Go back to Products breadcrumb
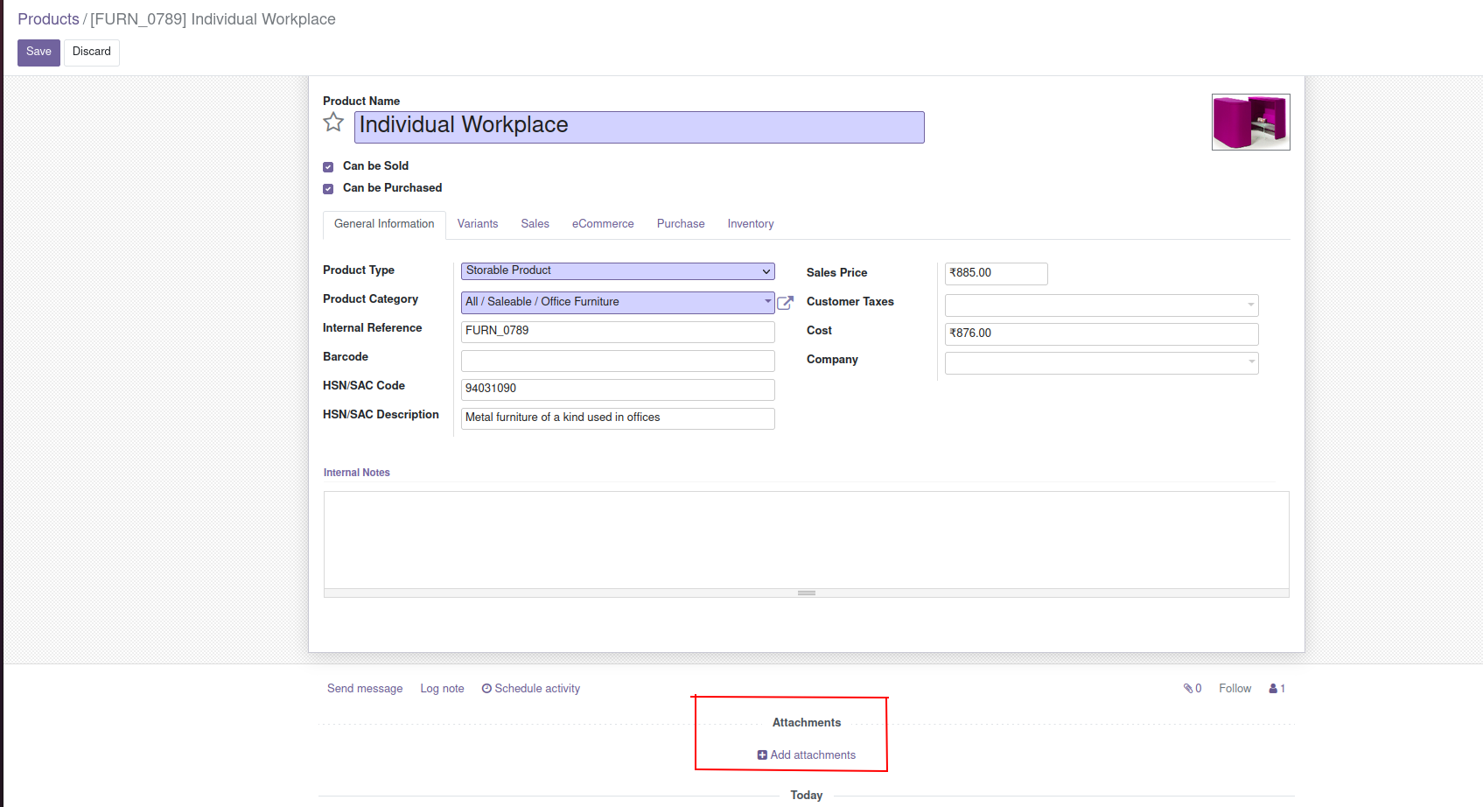The image size is (1483, 807). (x=48, y=19)
